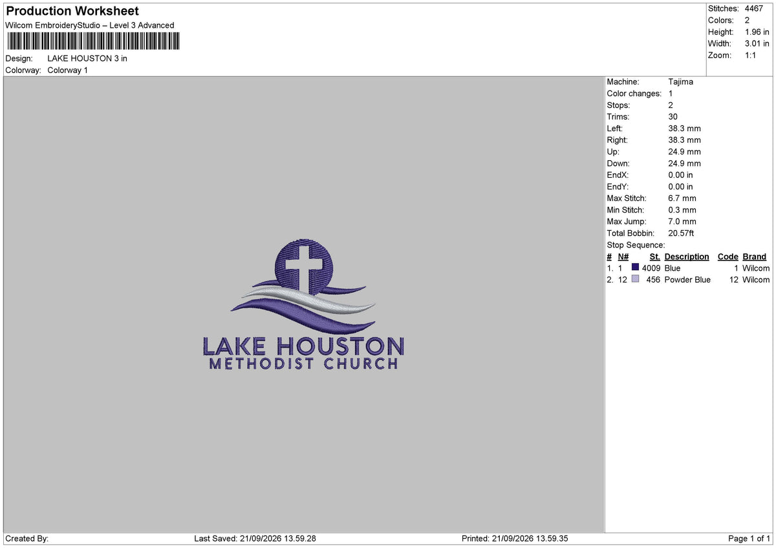Click 'Wilcom EmbroideryStudio – Level 3 Advanced' text
Viewport: 776px width, 548px height.
90,25
